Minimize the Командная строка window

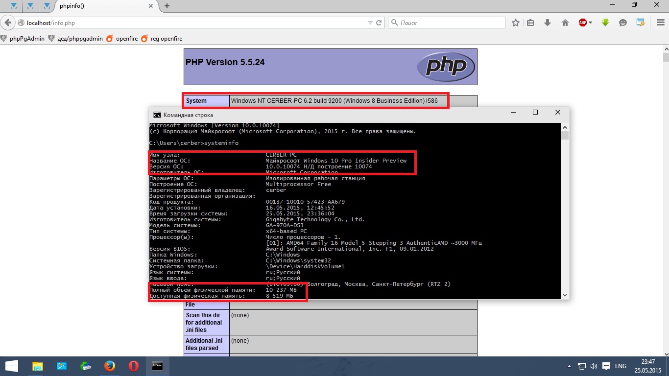tap(513, 113)
